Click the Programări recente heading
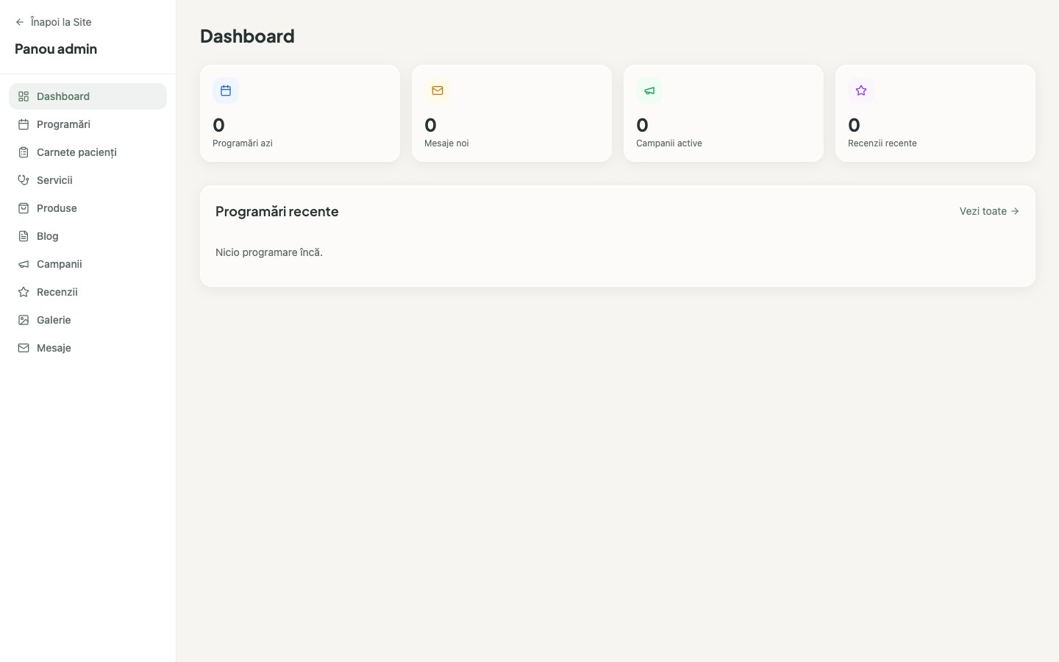The width and height of the screenshot is (1059, 662). (277, 211)
